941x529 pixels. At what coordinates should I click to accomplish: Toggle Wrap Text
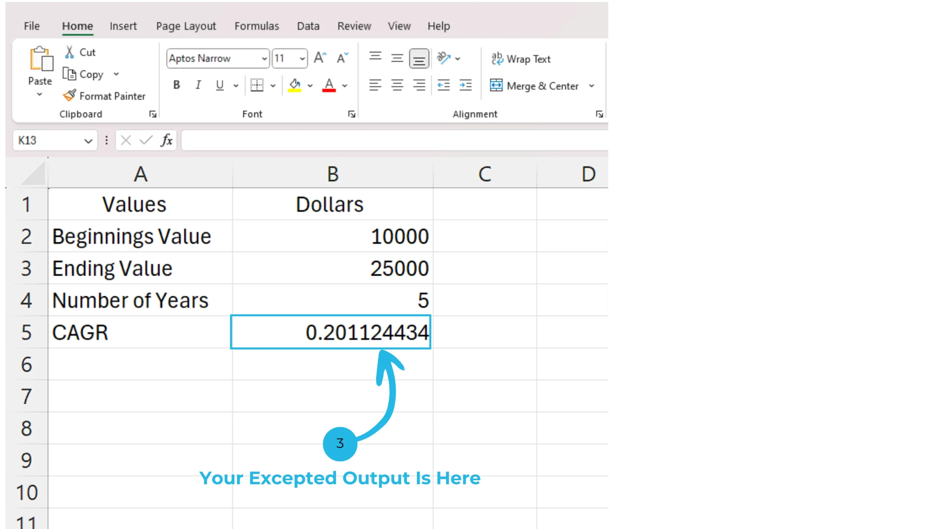click(x=521, y=59)
